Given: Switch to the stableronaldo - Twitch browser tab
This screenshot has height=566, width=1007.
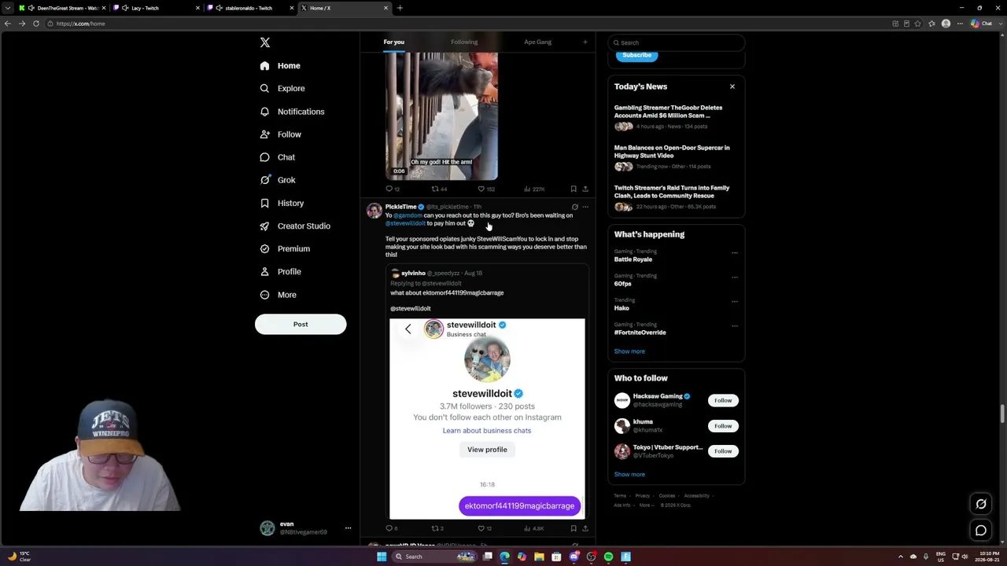Looking at the screenshot, I should tap(250, 8).
